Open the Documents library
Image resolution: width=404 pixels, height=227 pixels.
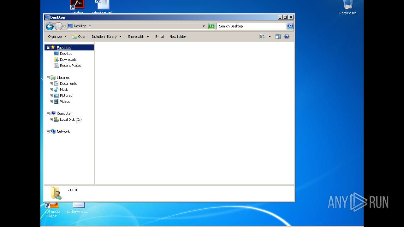(68, 84)
